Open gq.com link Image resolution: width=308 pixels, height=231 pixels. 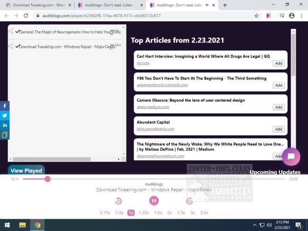tap(143, 63)
